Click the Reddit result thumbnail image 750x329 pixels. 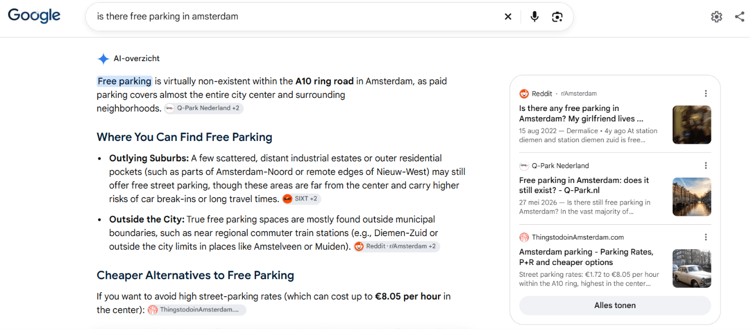[x=692, y=125]
